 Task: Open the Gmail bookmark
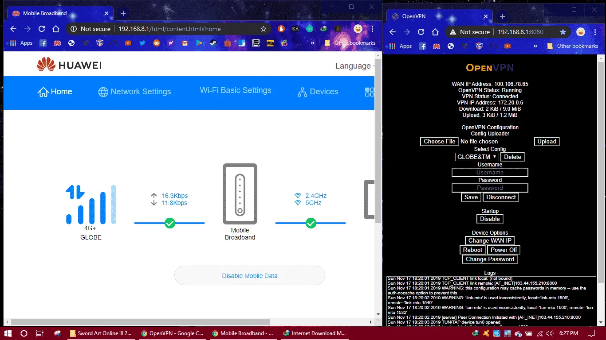click(185, 43)
